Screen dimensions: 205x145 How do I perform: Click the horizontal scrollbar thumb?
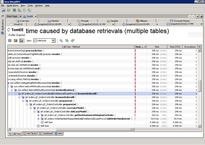pyautogui.click(x=94, y=129)
